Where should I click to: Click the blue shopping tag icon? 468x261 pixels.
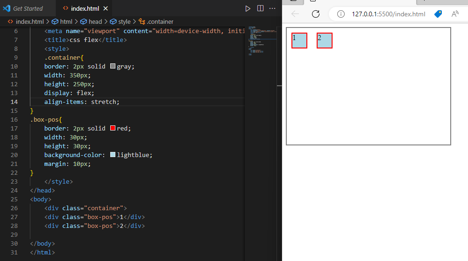coord(438,14)
